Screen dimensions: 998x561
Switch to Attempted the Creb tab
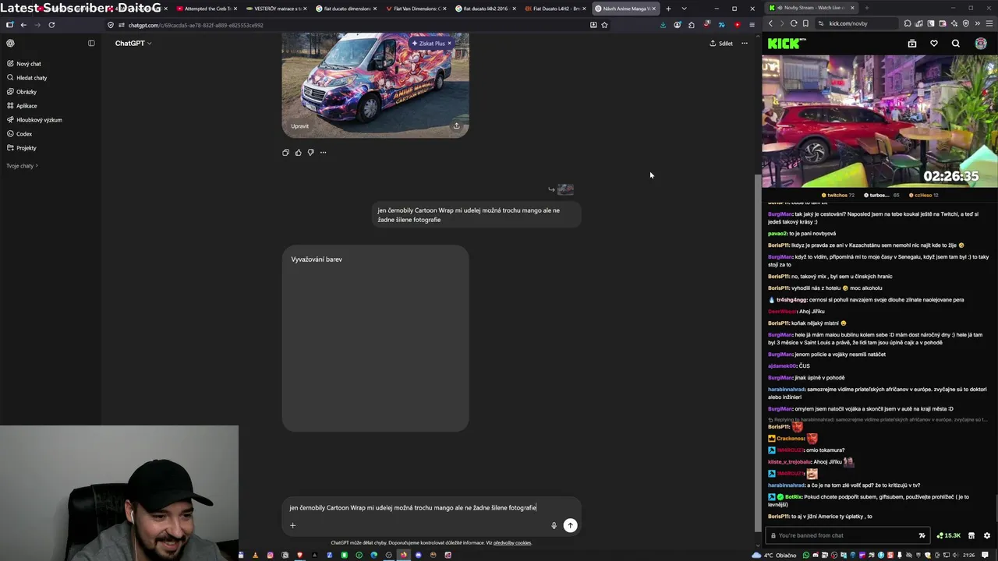tap(207, 9)
